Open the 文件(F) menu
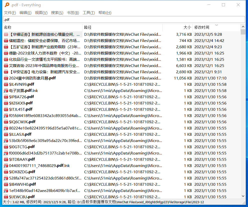248x207 pixels. [x=10, y=13]
